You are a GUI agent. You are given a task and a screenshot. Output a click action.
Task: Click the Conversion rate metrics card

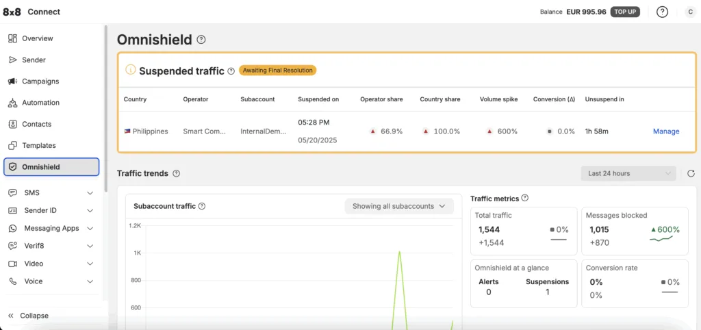(635, 284)
